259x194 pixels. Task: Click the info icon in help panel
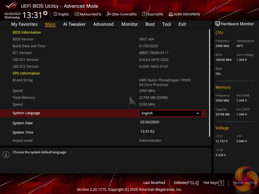tap(6, 155)
